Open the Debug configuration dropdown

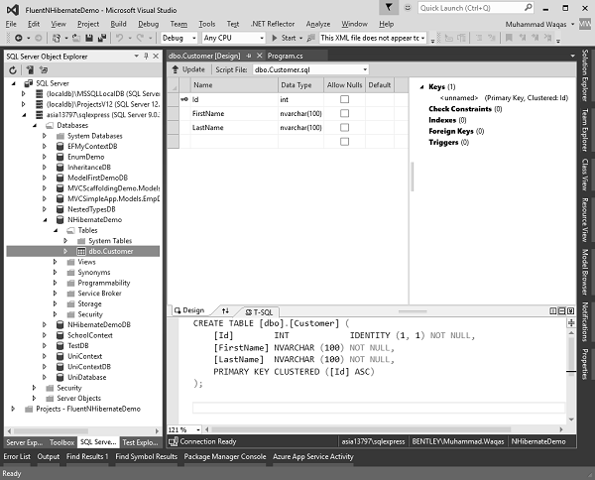pos(194,38)
